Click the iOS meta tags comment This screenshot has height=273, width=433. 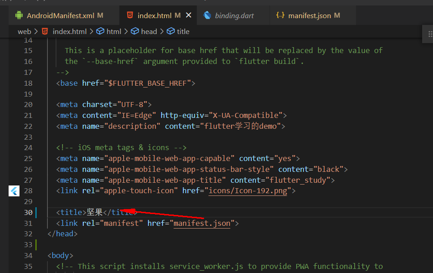[x=121, y=148]
